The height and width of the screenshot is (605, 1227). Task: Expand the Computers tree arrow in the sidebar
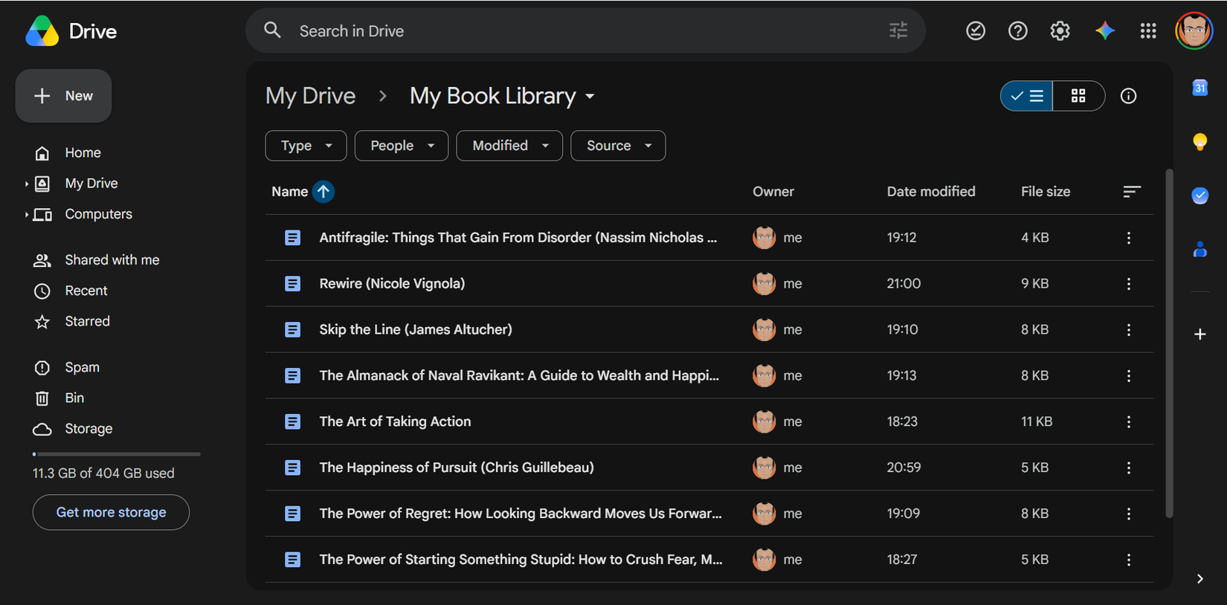point(27,214)
